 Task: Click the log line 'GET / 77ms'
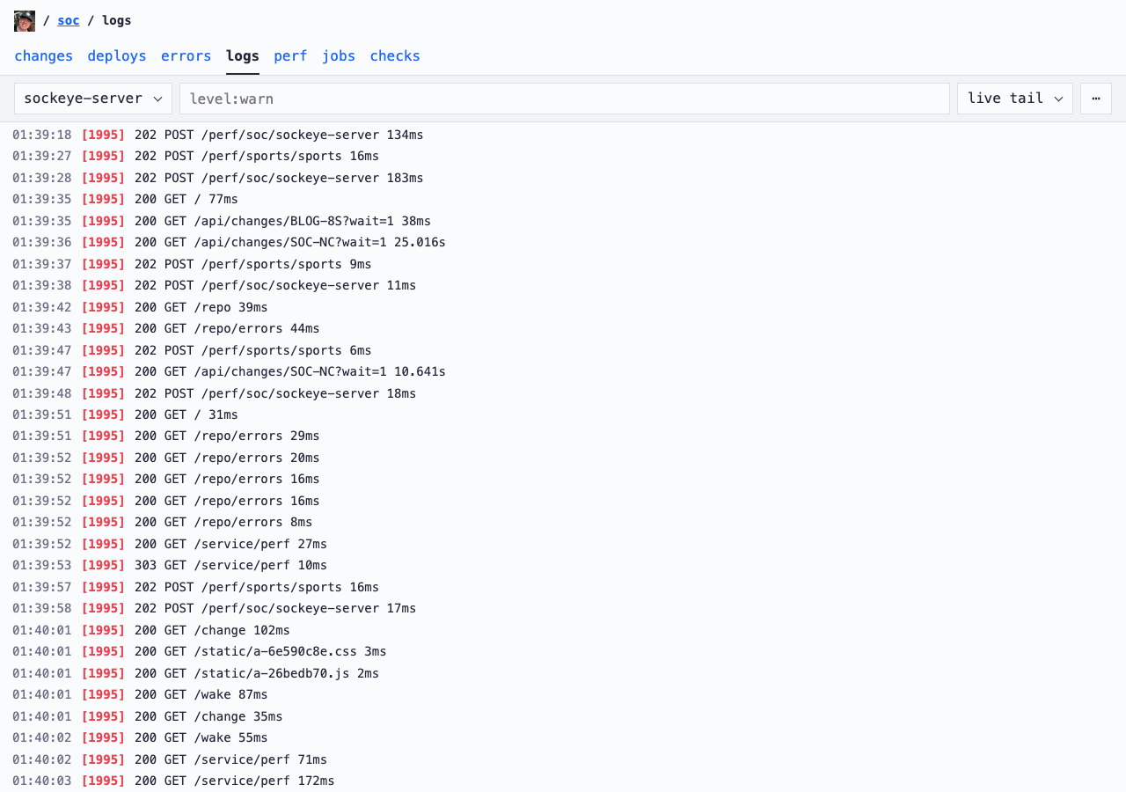(563, 199)
